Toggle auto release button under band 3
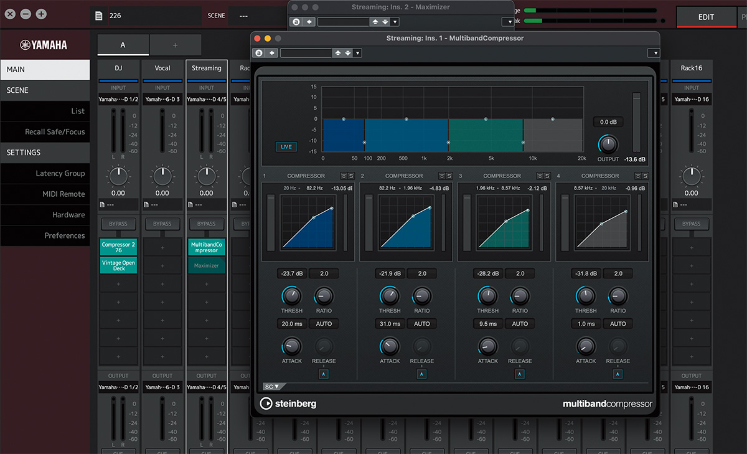 point(520,374)
